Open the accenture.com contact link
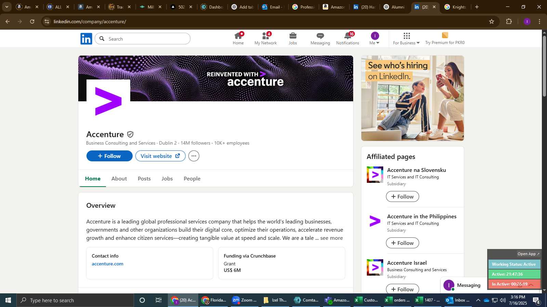This screenshot has width=547, height=307. 107,264
